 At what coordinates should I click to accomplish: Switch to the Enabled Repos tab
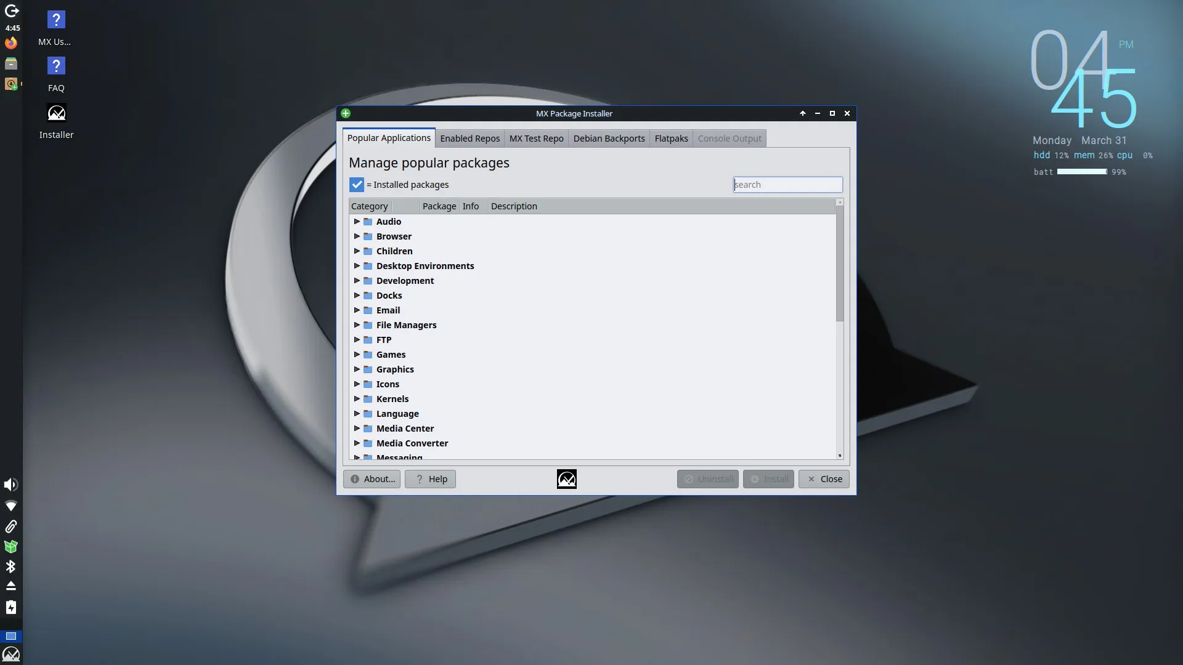pos(470,139)
